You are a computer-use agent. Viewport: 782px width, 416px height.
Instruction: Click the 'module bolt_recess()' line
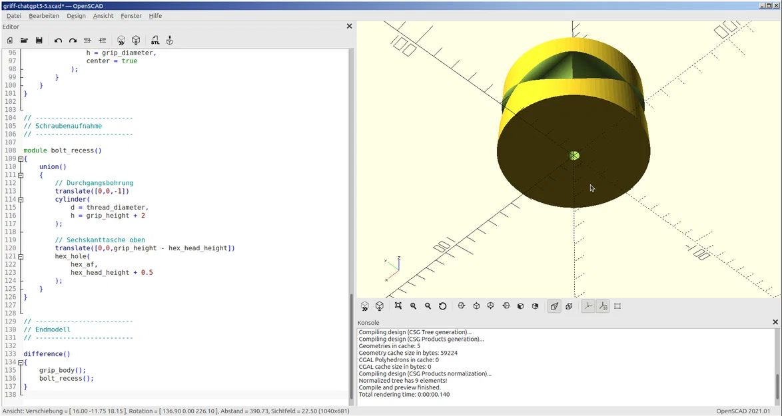tap(63, 150)
